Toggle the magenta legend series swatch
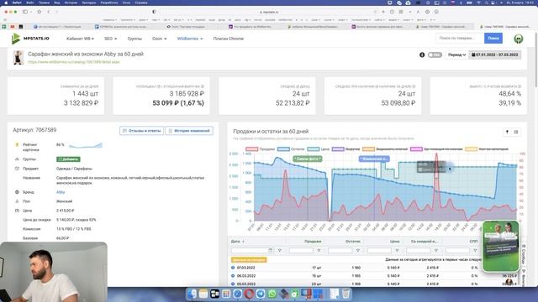The width and height of the screenshot is (538, 302). 416,149
